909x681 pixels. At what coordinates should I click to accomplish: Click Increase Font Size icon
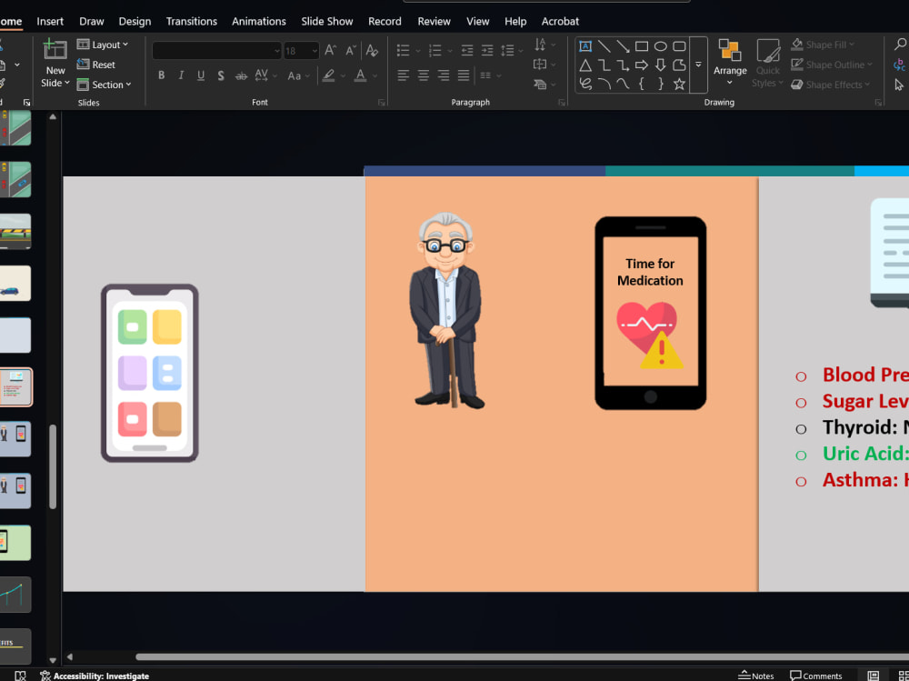(331, 51)
